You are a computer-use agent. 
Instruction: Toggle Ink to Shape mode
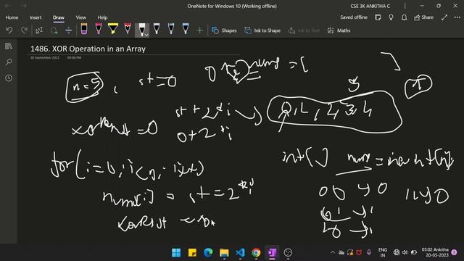[262, 30]
